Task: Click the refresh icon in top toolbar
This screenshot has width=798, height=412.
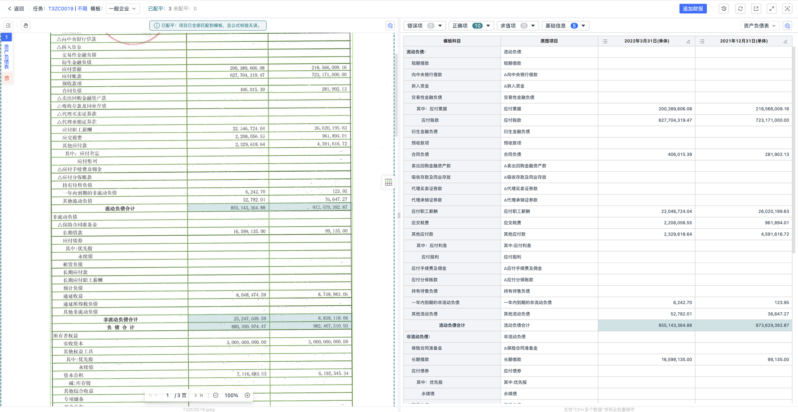Action: [x=740, y=8]
